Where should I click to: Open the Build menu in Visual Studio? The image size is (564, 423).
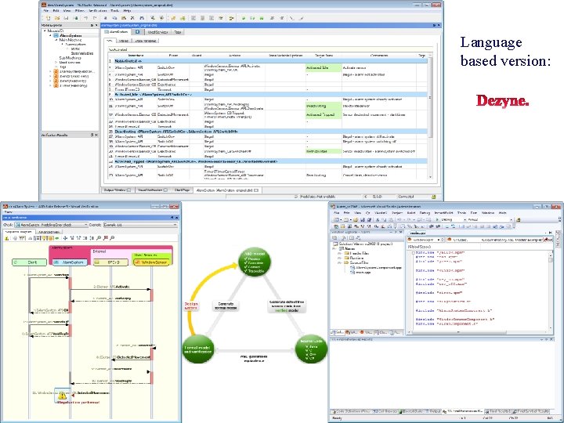point(411,213)
